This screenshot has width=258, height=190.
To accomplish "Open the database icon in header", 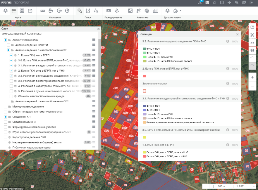I will [x=222, y=3].
